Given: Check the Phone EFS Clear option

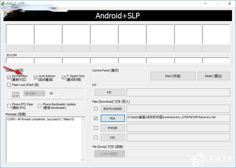Looking at the screenshot, I should point(9,106).
